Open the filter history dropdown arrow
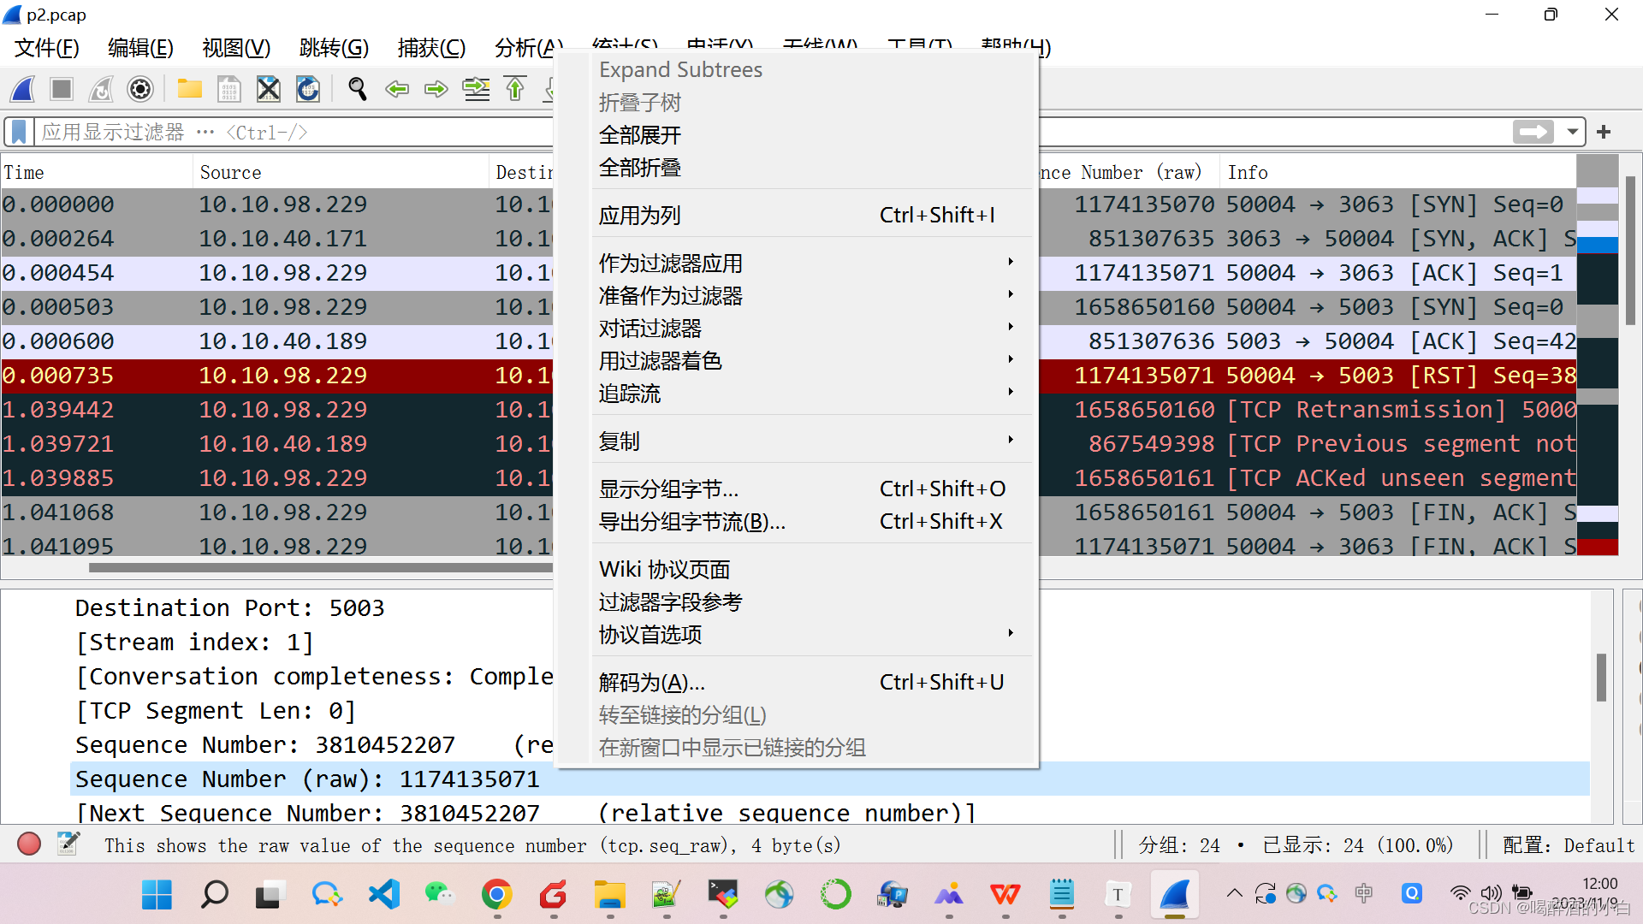This screenshot has width=1643, height=924. point(1572,132)
